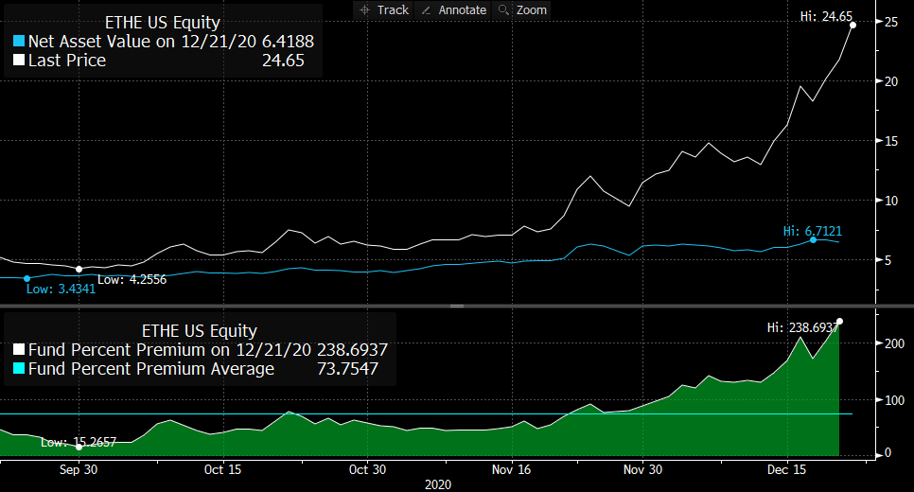Select the Zoom magnifier tool
This screenshot has width=914, height=492.
click(521, 9)
